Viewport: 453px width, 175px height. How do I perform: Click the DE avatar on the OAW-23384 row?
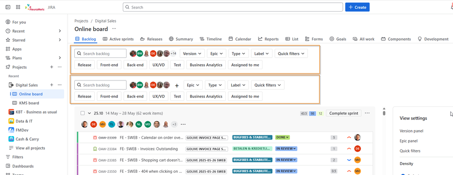[358, 149]
